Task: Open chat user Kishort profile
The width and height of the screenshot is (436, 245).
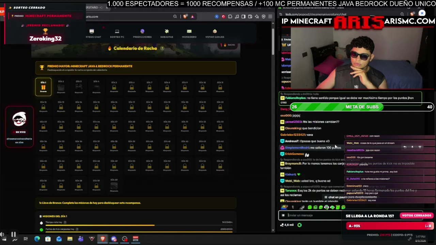Action: [x=291, y=174]
